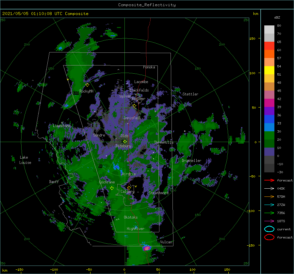Click the HighRiver label
The image size is (294, 274).
click(136, 229)
